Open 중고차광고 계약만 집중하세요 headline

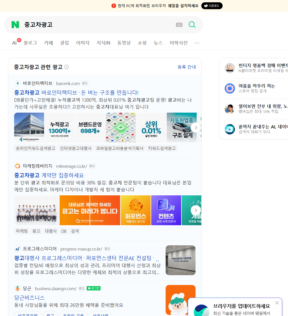point(49,175)
